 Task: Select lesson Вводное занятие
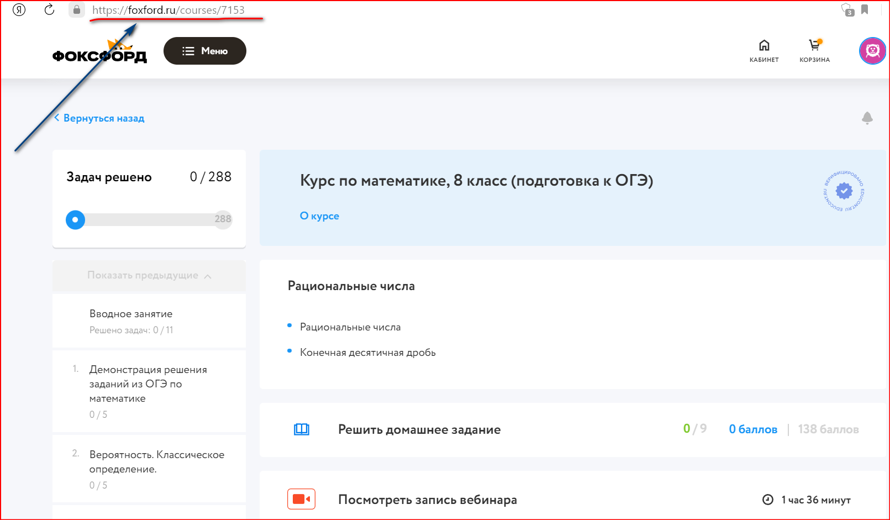click(x=131, y=314)
